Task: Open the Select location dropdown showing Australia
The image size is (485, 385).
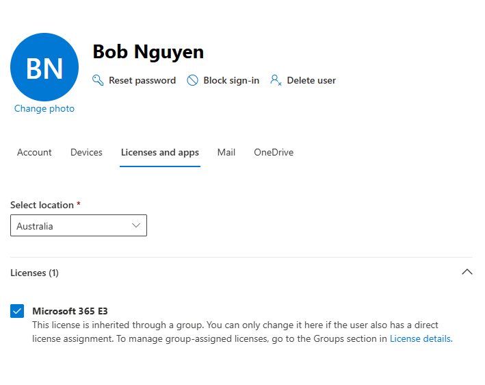Action: pyautogui.click(x=79, y=225)
